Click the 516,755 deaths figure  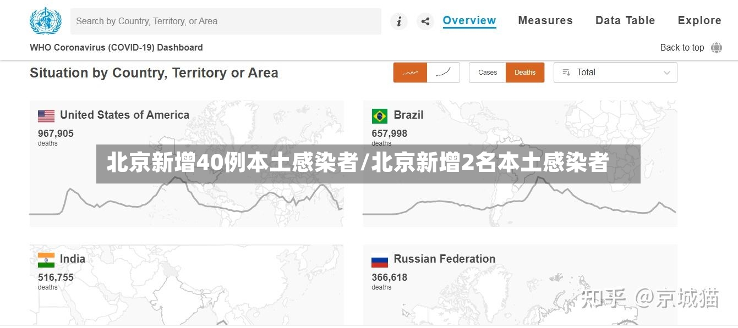tap(56, 277)
